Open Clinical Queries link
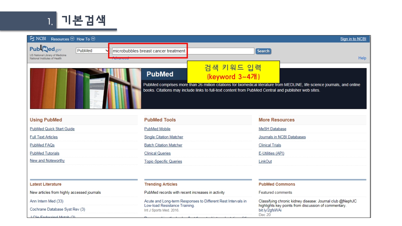Image resolution: width=402 pixels, height=226 pixels. point(157,153)
